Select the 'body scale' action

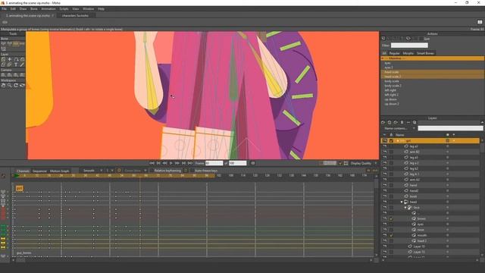coord(432,81)
